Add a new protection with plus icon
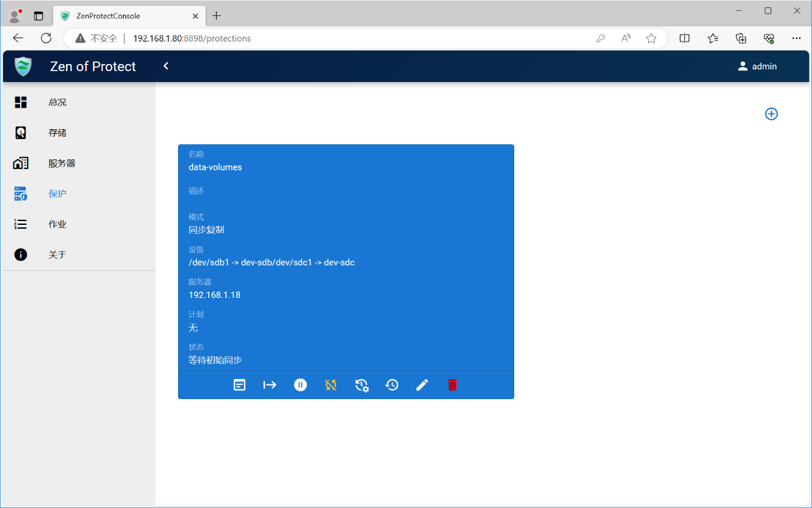 (771, 114)
